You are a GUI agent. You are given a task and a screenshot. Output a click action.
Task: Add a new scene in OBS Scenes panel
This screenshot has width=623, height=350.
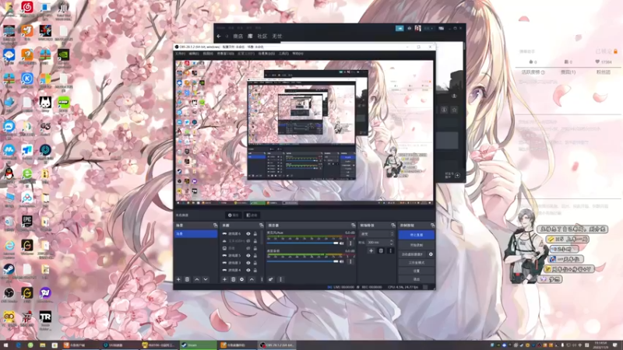178,279
